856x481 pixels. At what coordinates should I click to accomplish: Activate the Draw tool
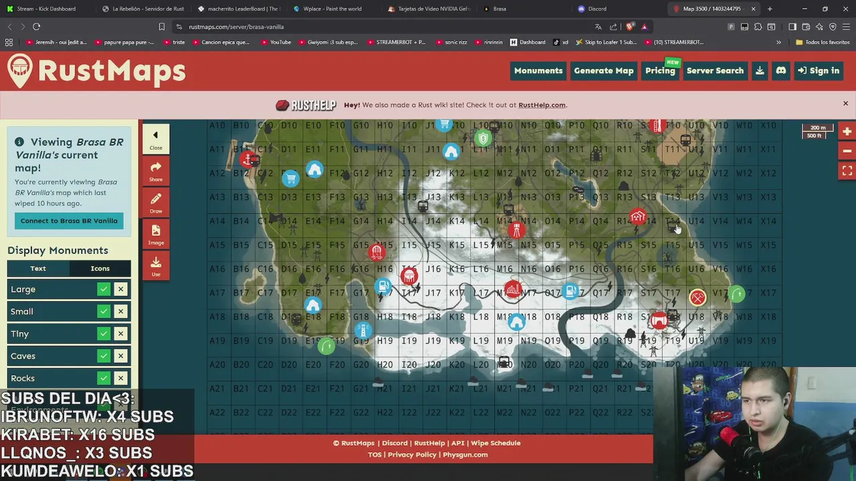(156, 203)
